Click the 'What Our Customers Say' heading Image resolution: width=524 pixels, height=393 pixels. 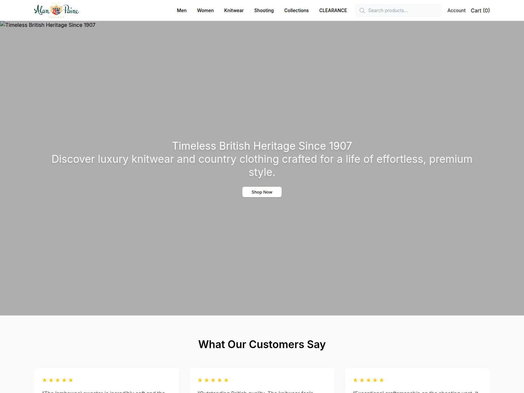[262, 345]
